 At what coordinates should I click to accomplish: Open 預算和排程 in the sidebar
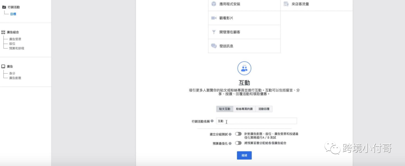pos(16,48)
